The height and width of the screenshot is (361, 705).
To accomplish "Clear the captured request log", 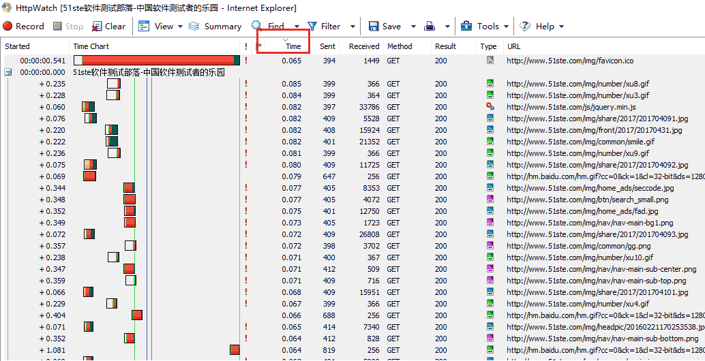I will [x=108, y=27].
